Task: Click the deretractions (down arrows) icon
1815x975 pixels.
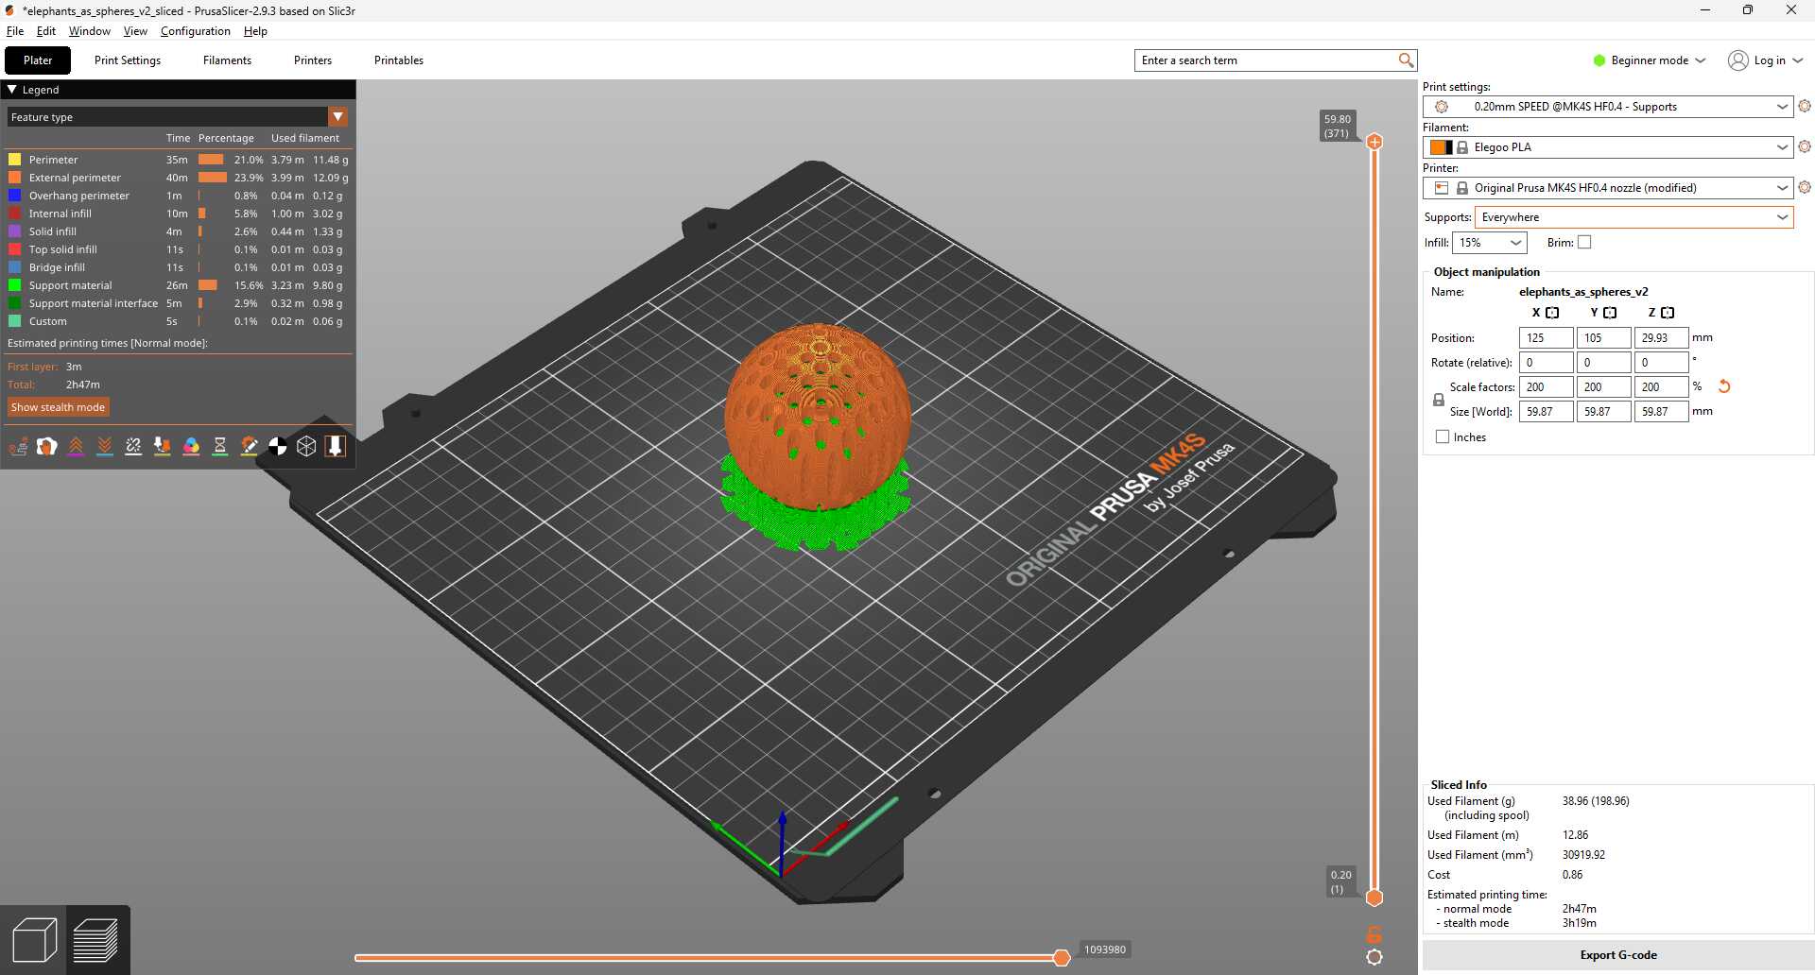Action: pos(105,447)
